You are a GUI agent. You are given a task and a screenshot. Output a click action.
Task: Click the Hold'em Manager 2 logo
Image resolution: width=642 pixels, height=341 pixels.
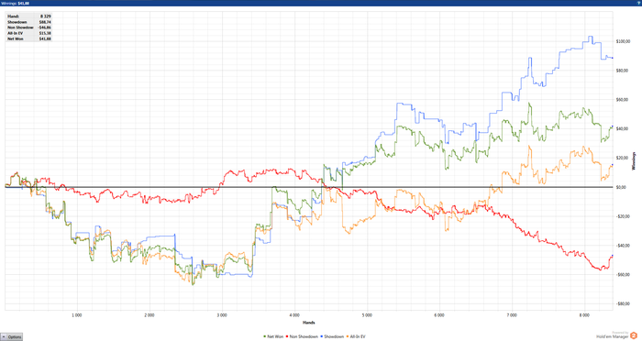pyautogui.click(x=634, y=335)
